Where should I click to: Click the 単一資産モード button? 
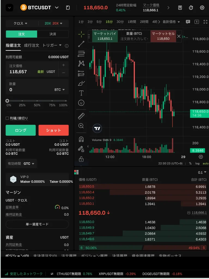37,224
